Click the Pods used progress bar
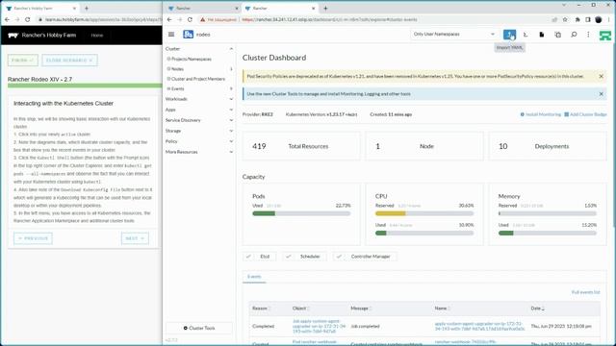Viewport: 616px width, 346px height. 301,213
